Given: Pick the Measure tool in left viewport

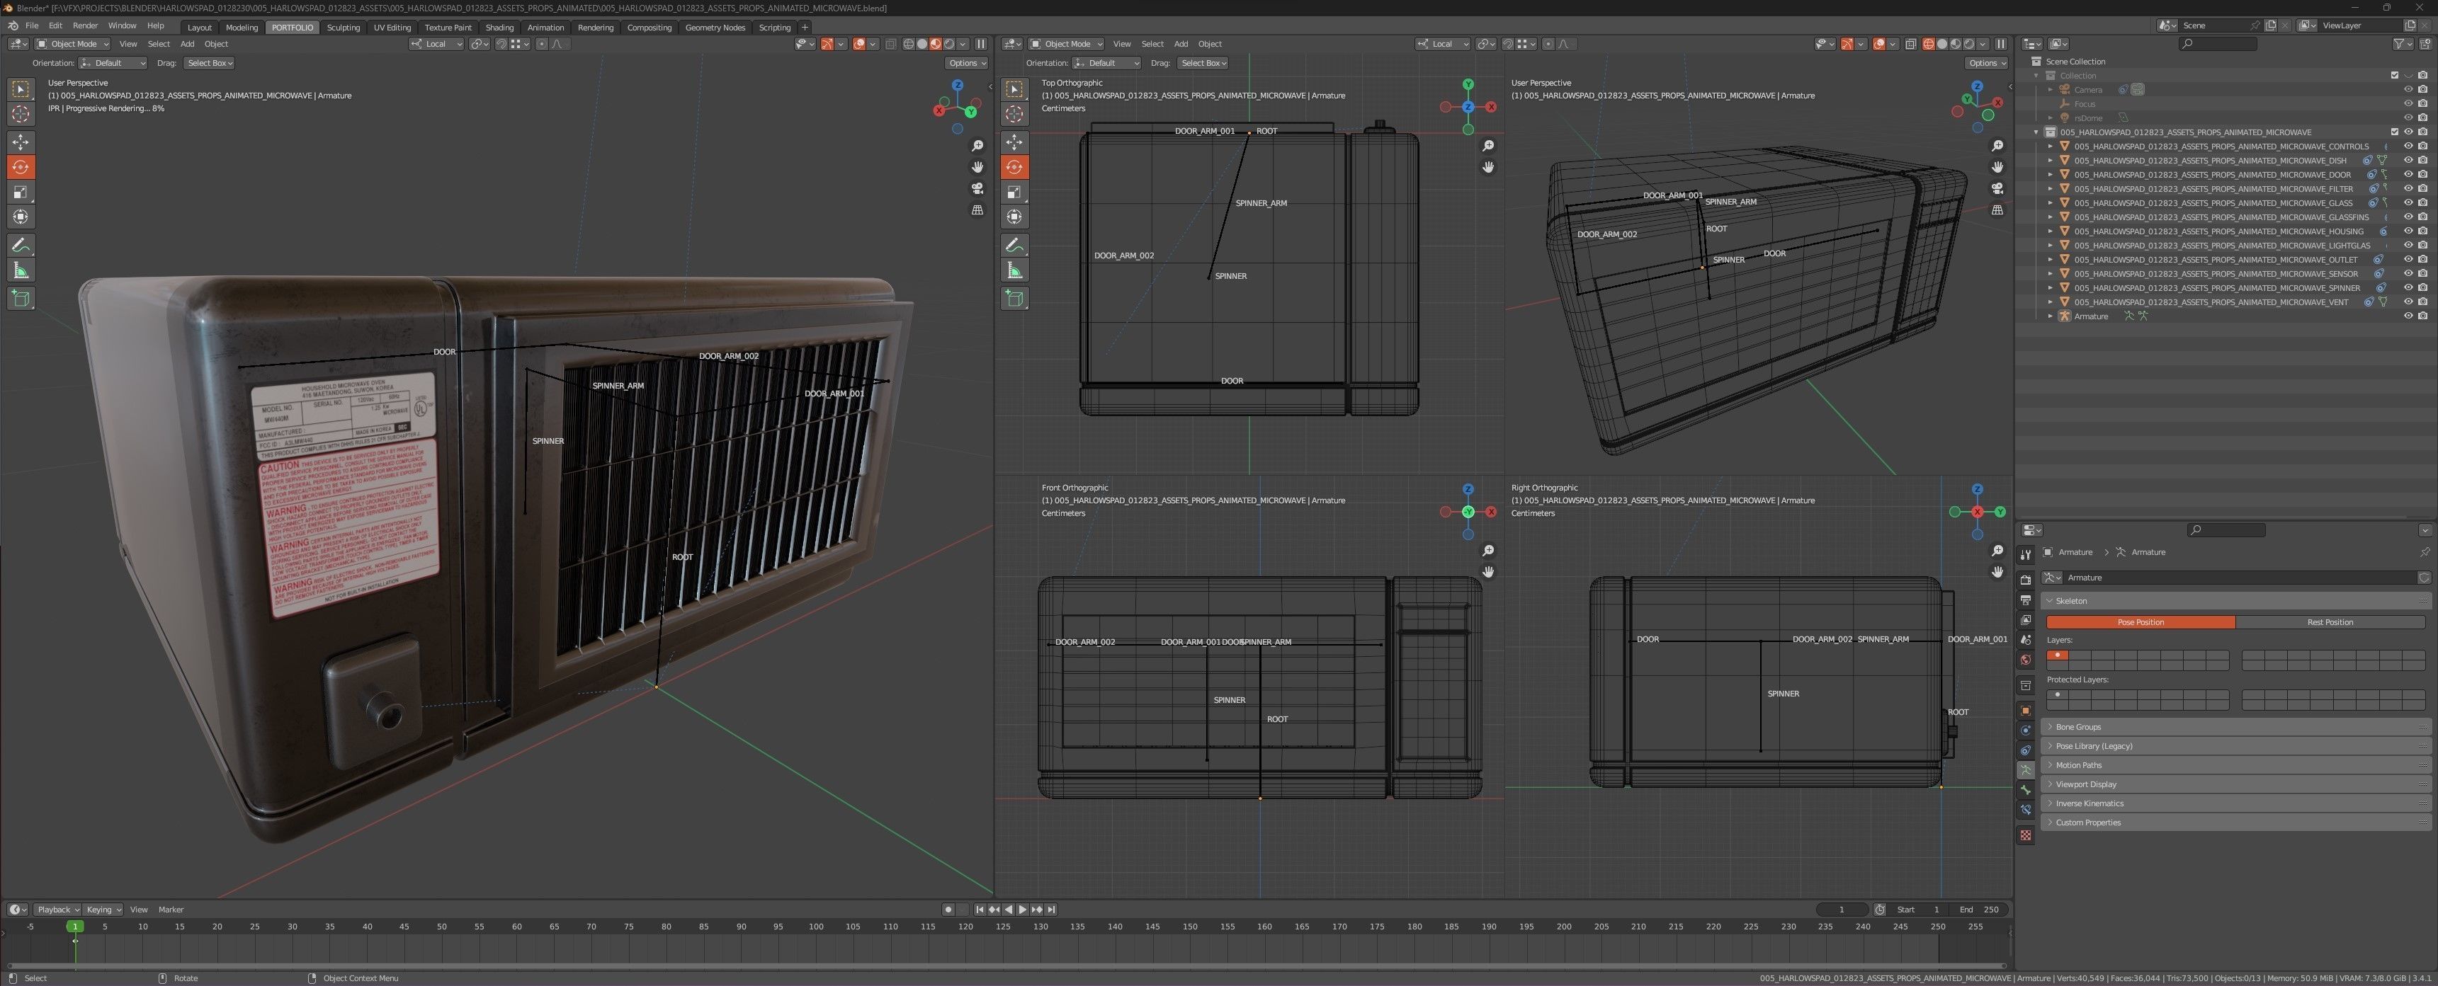Looking at the screenshot, I should 21,270.
